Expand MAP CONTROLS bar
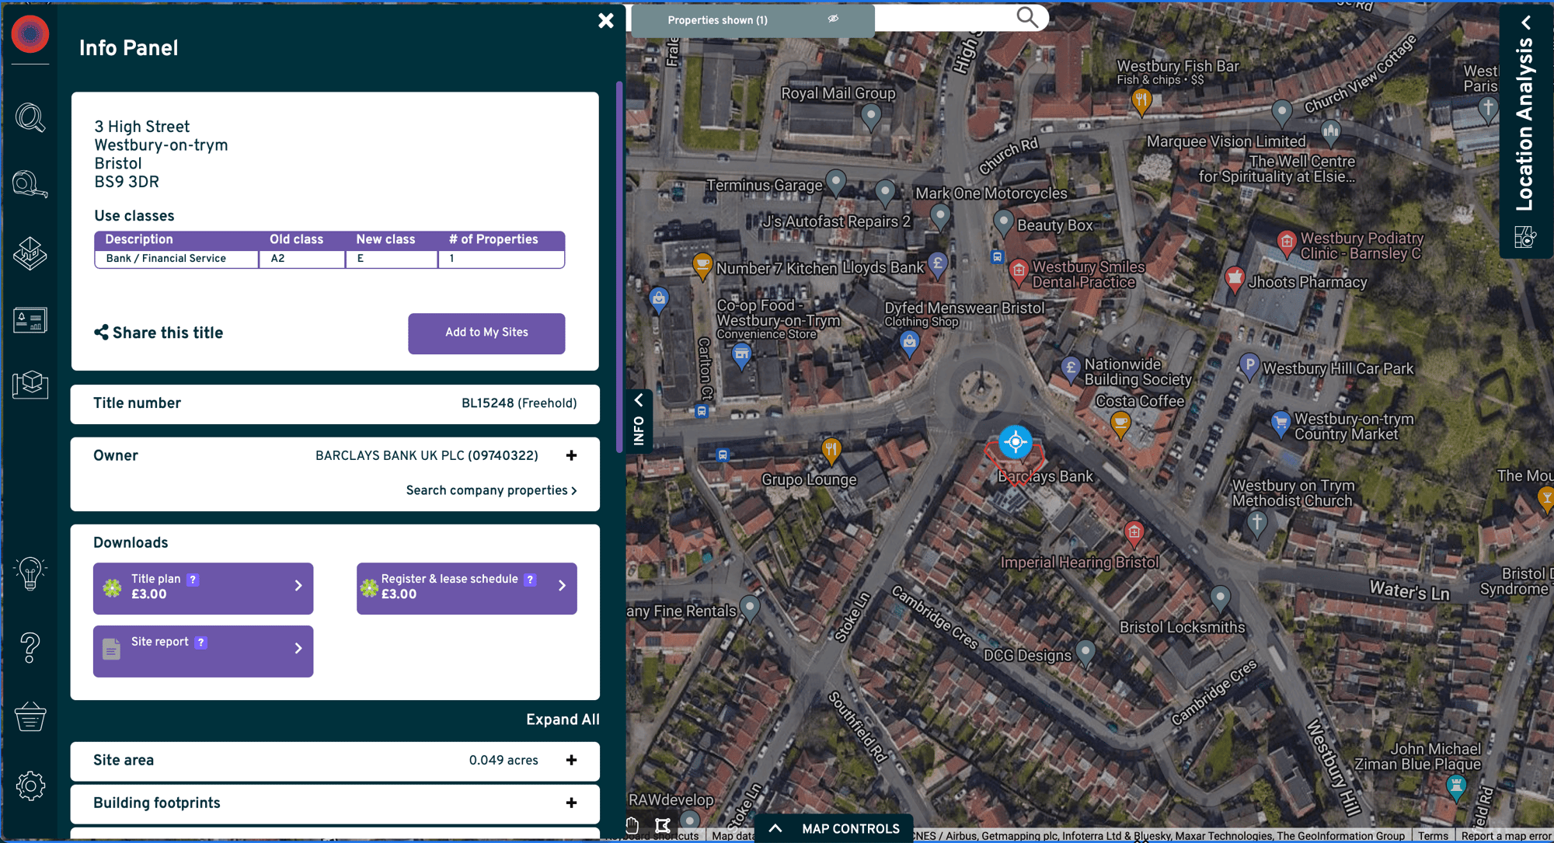Image resolution: width=1554 pixels, height=843 pixels. pos(834,829)
